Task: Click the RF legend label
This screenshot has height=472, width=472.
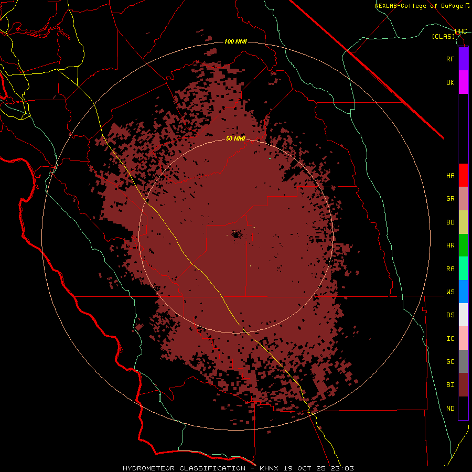Action: [x=450, y=59]
